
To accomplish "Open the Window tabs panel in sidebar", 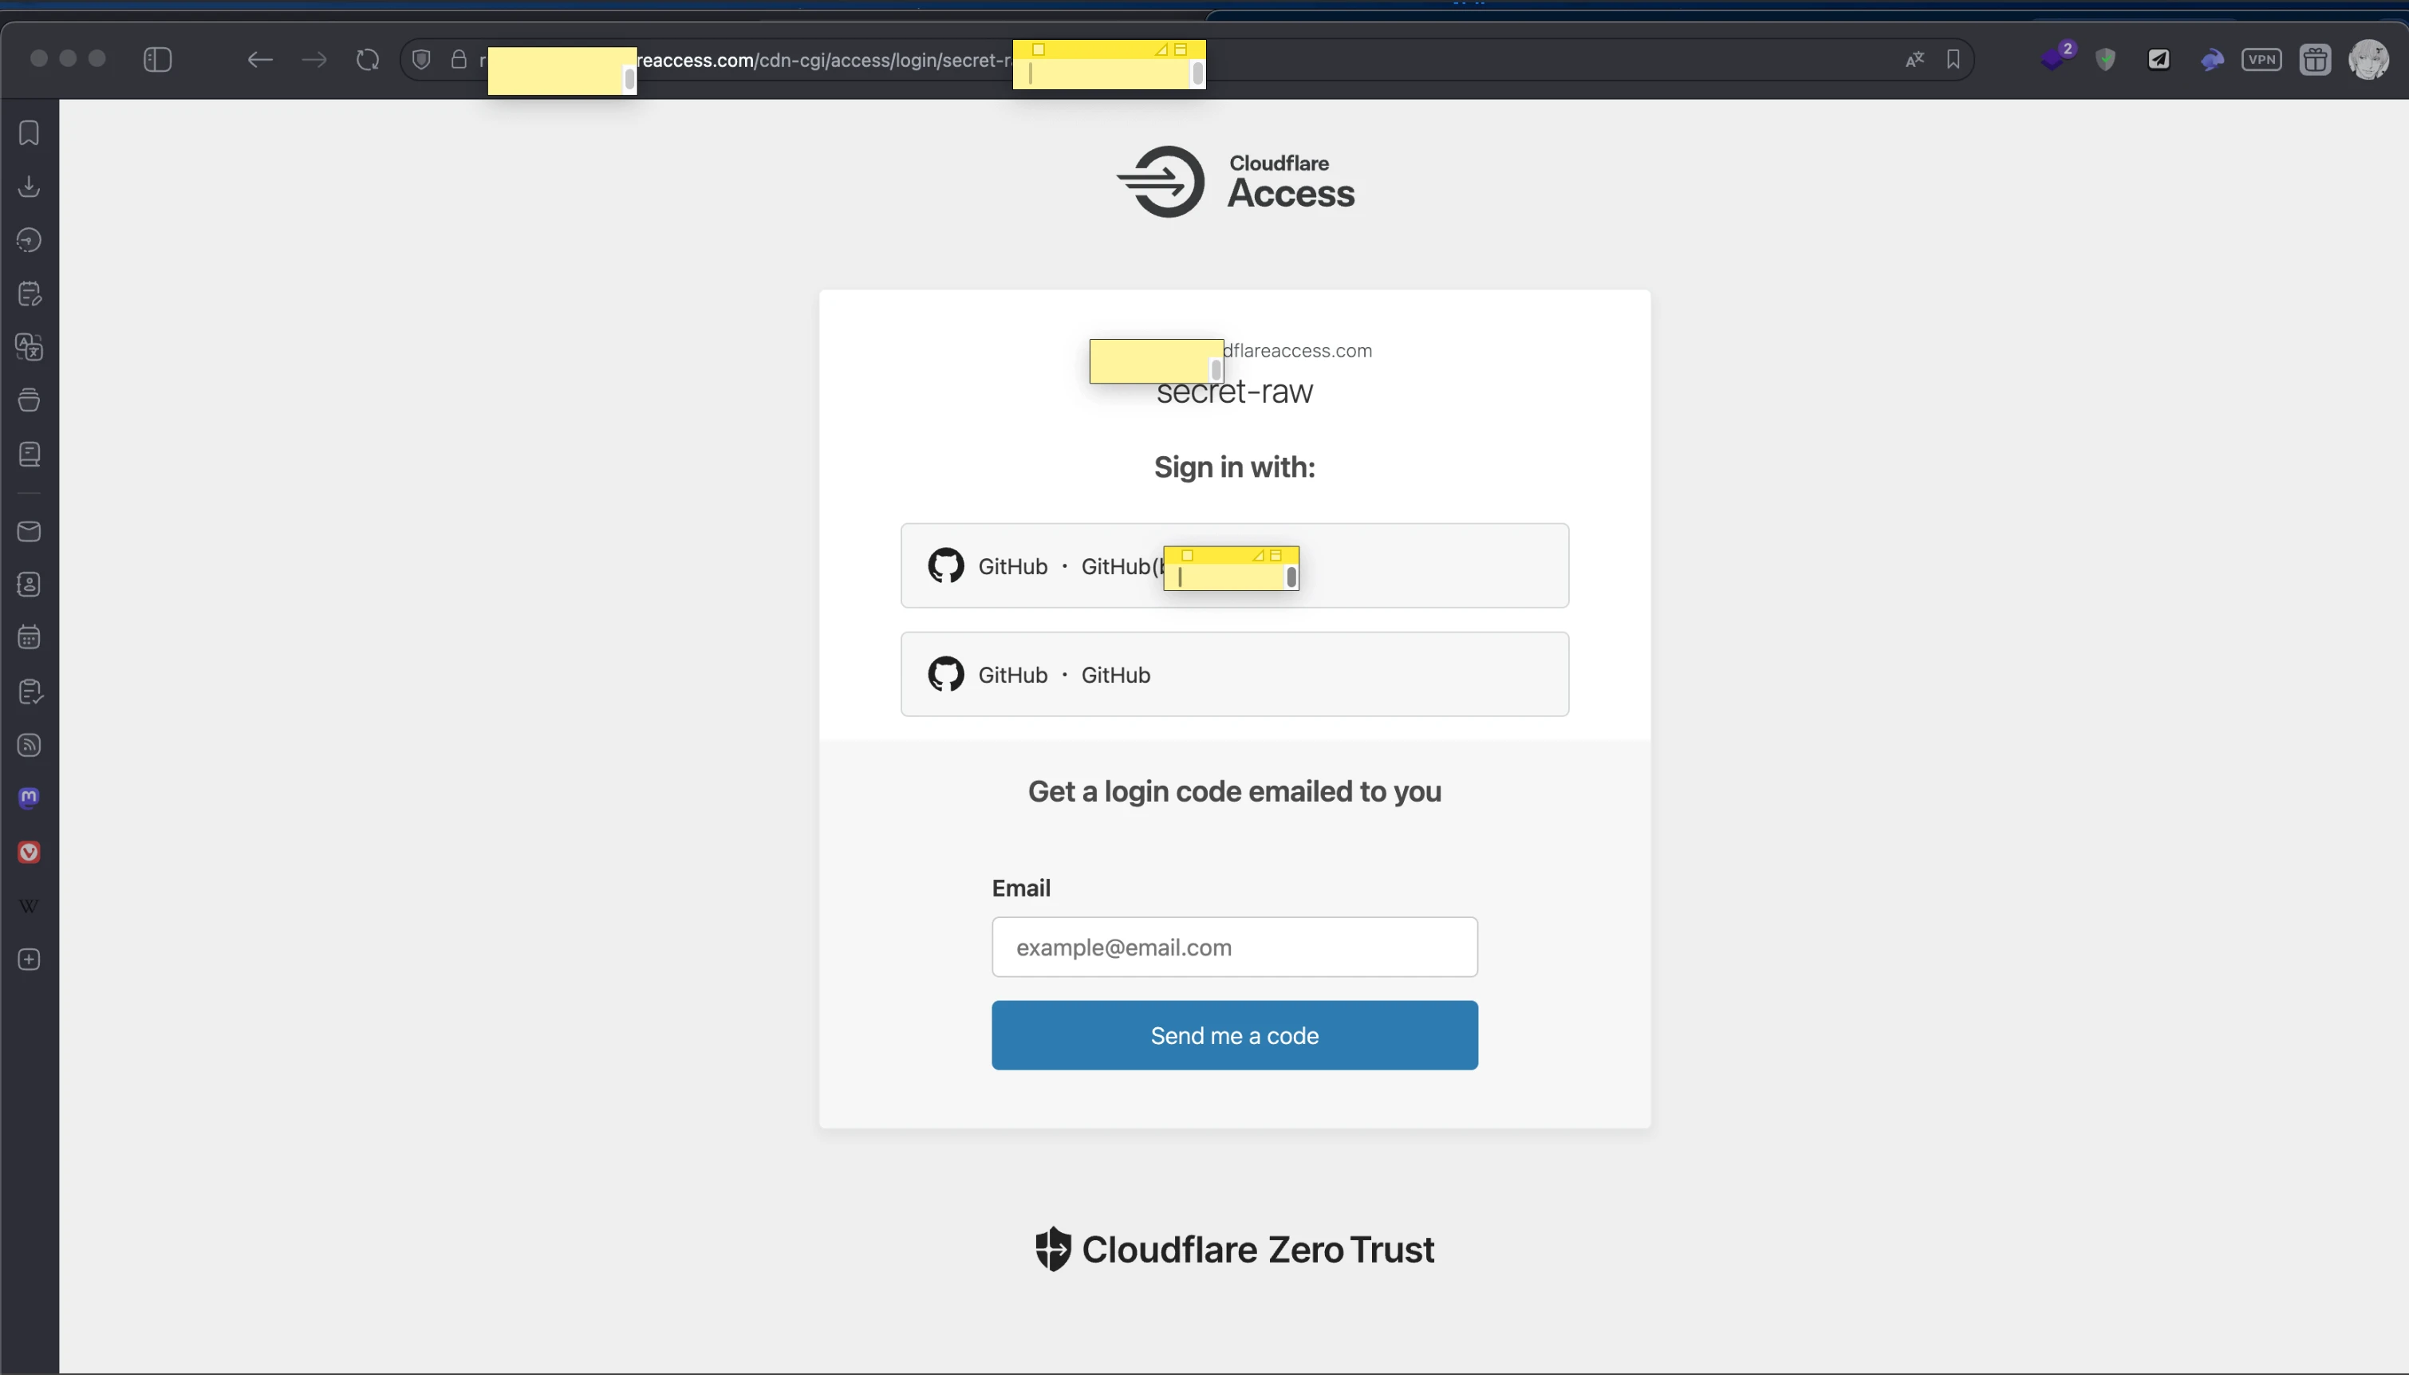I will [30, 400].
